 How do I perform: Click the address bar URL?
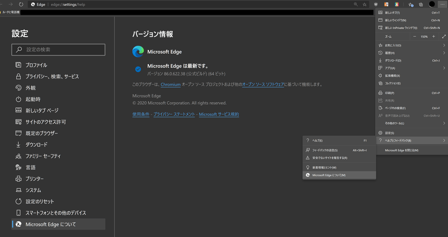click(x=68, y=4)
